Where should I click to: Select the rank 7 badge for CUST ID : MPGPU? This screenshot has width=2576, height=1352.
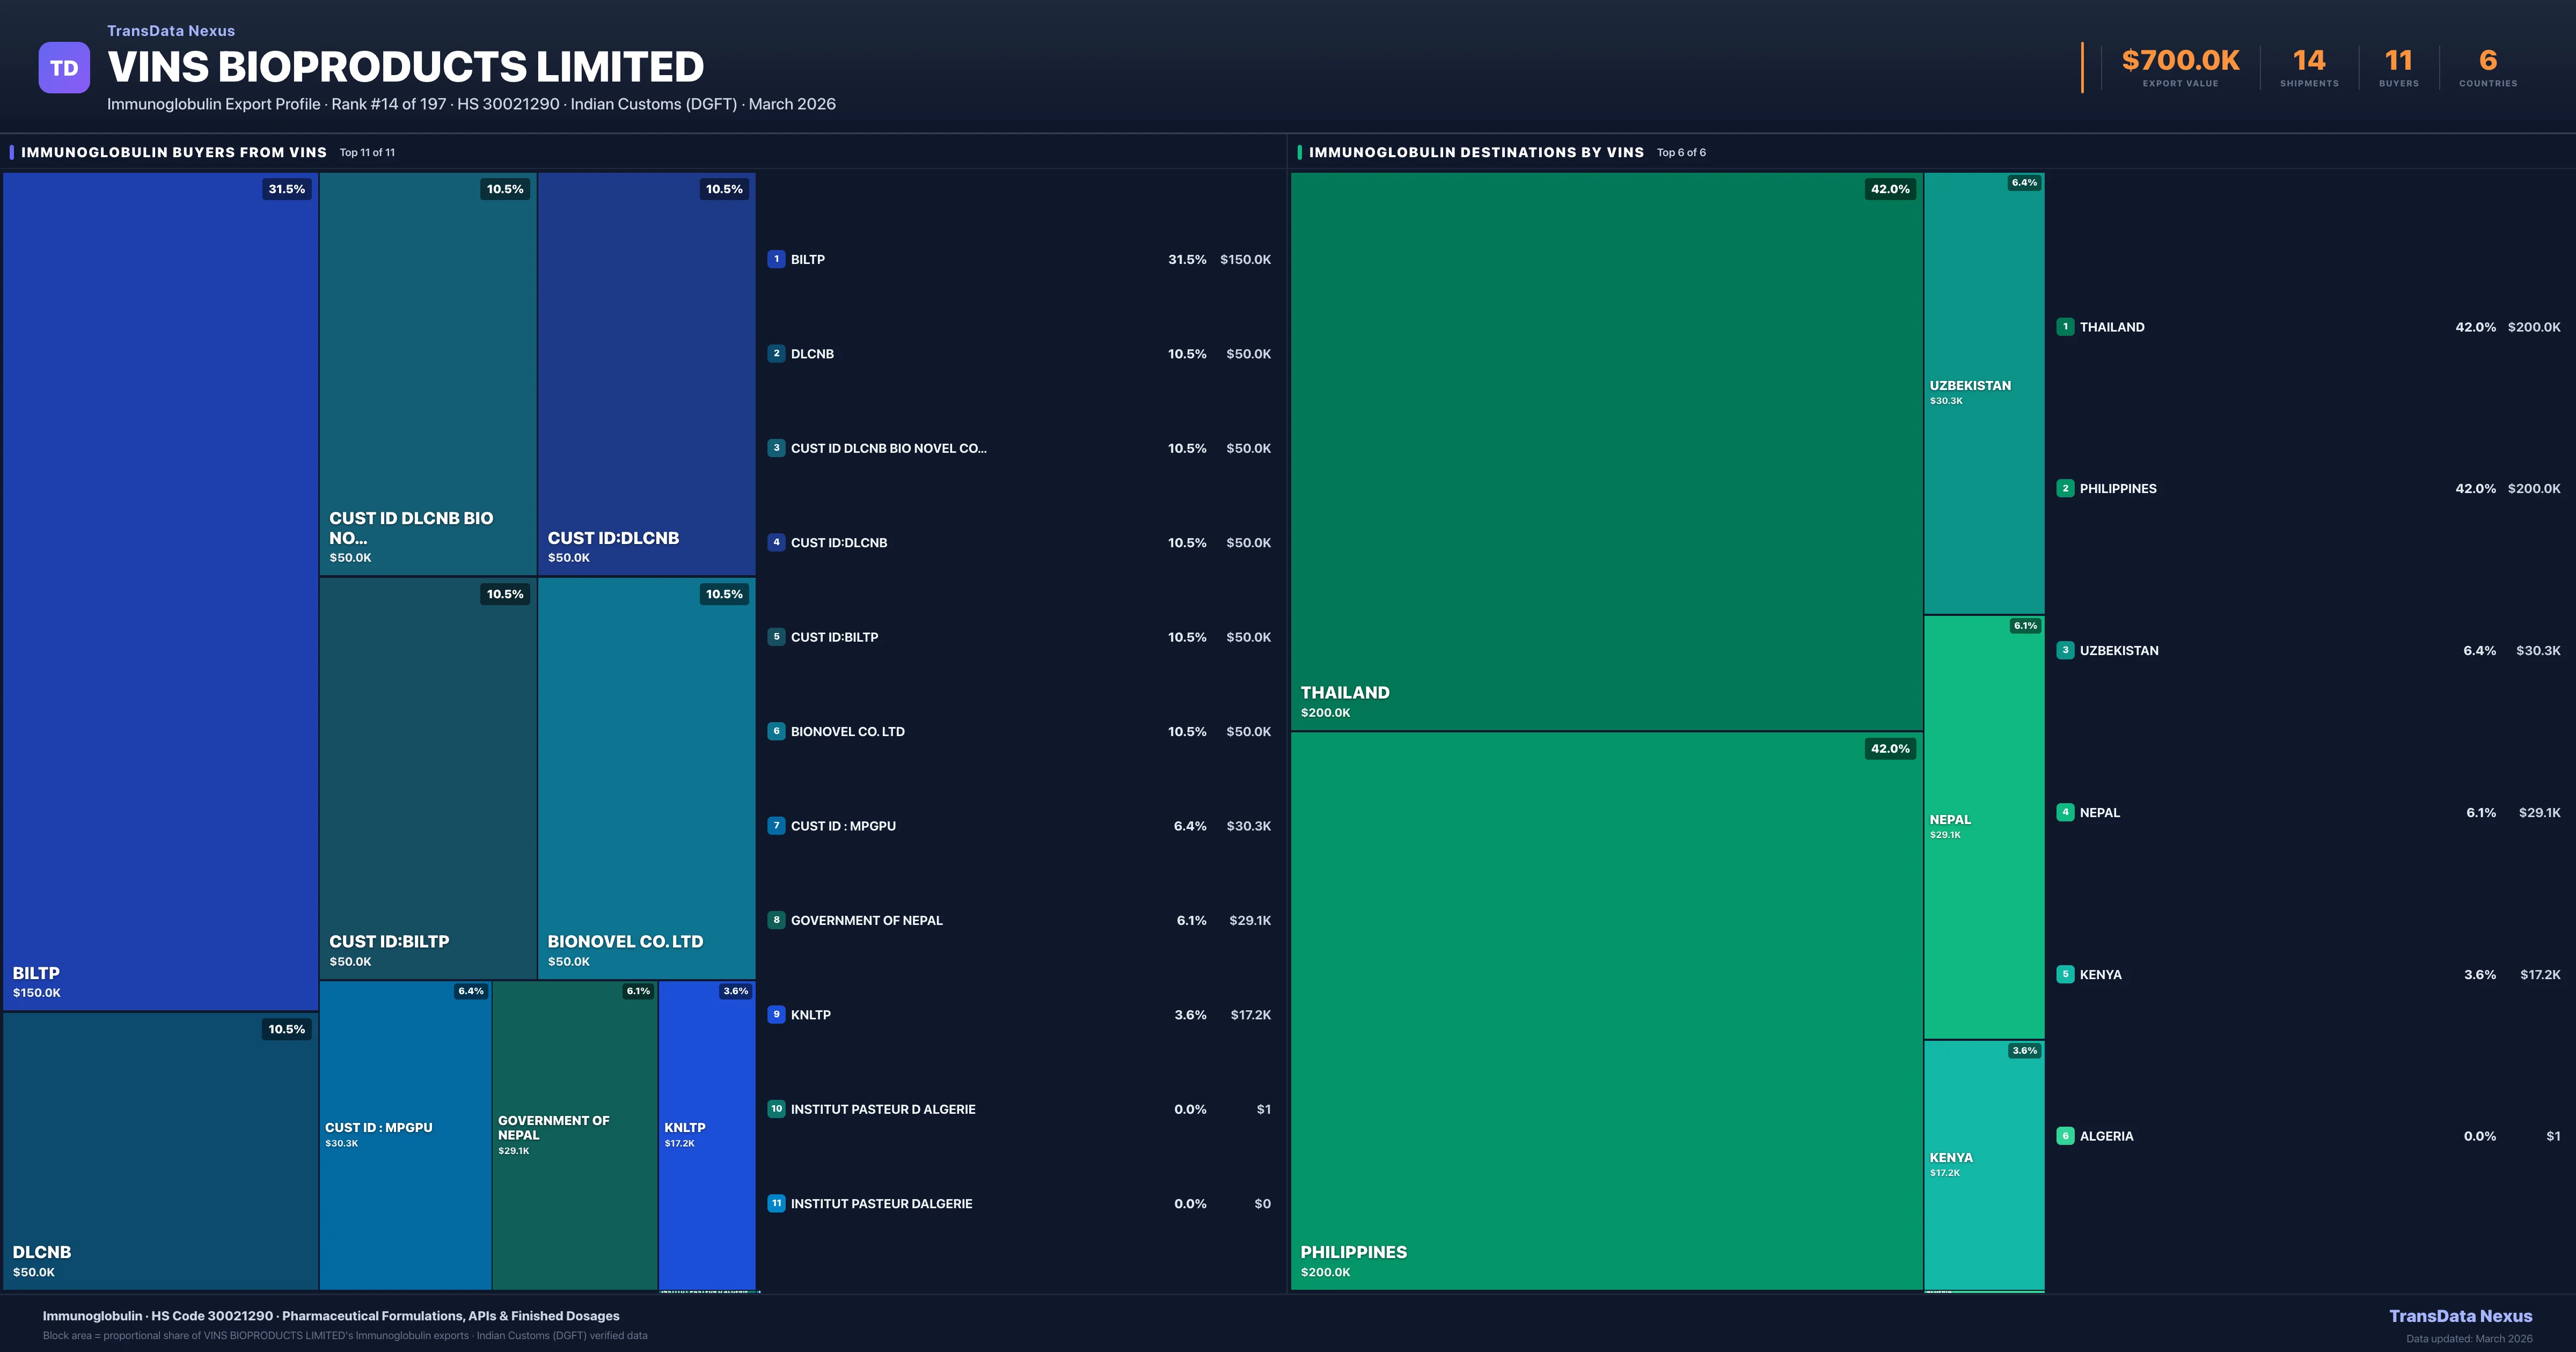(x=776, y=825)
